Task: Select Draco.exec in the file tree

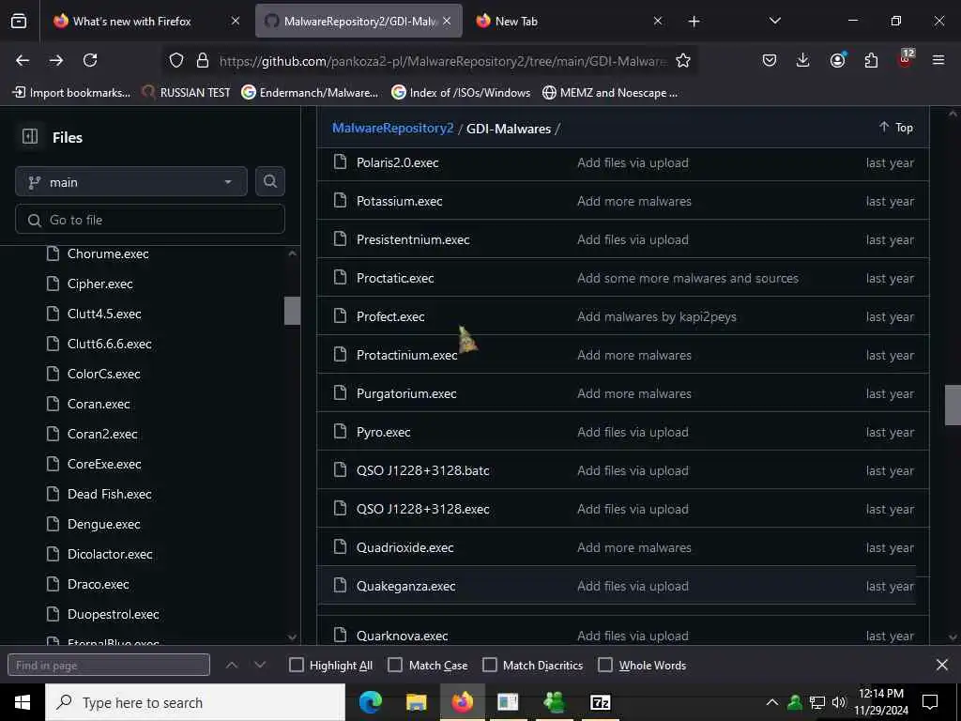Action: (98, 584)
